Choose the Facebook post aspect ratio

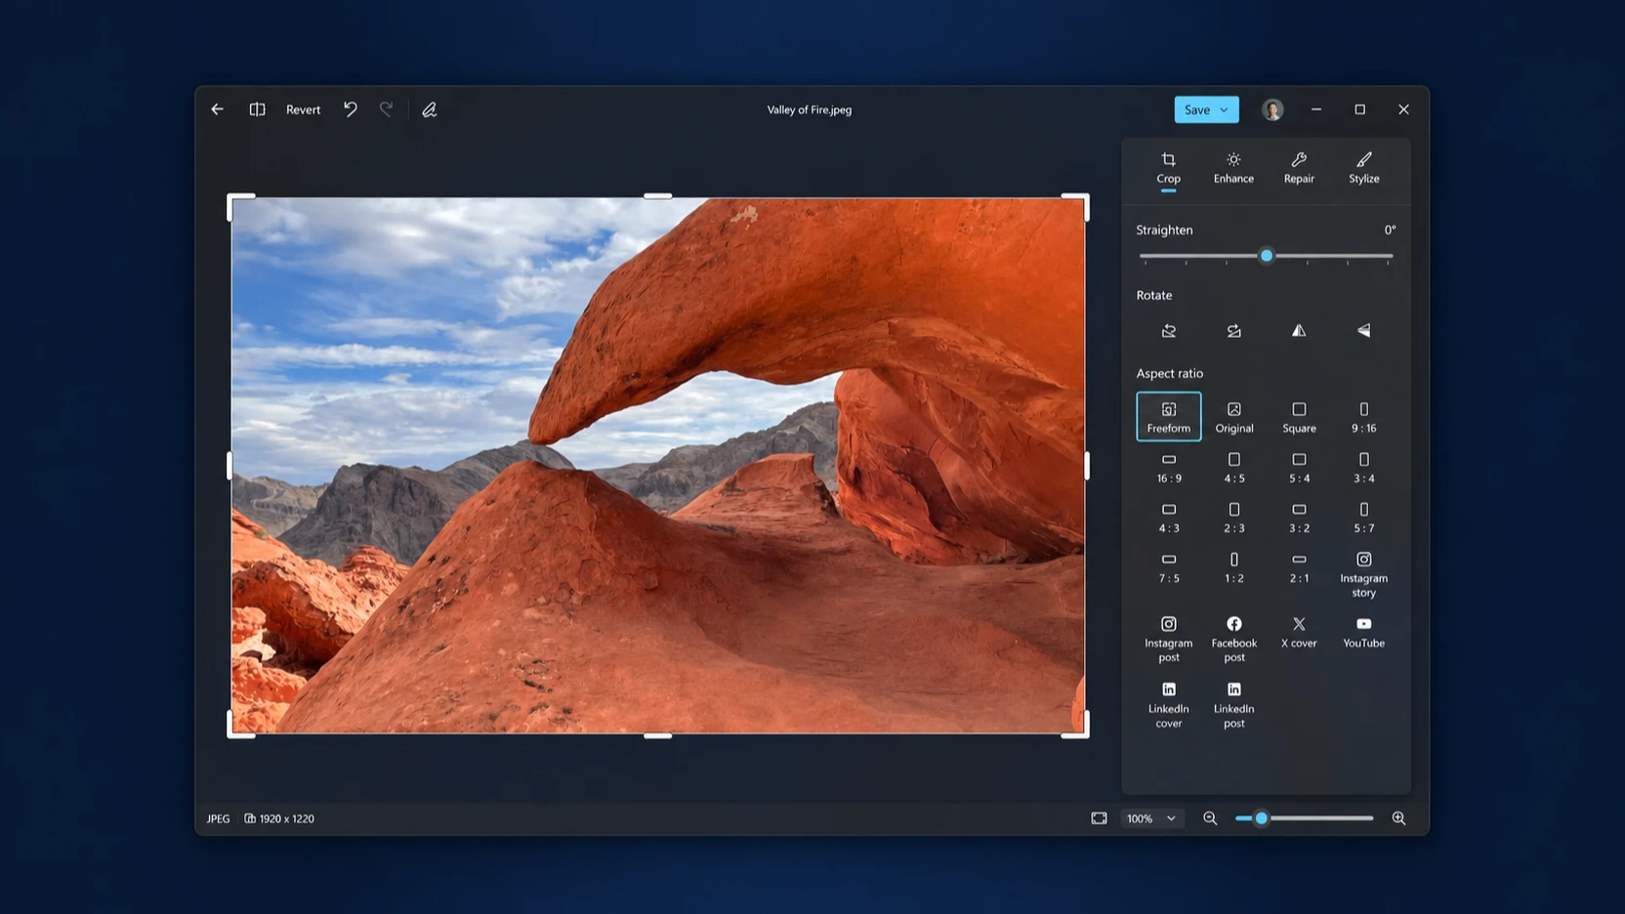click(1234, 639)
